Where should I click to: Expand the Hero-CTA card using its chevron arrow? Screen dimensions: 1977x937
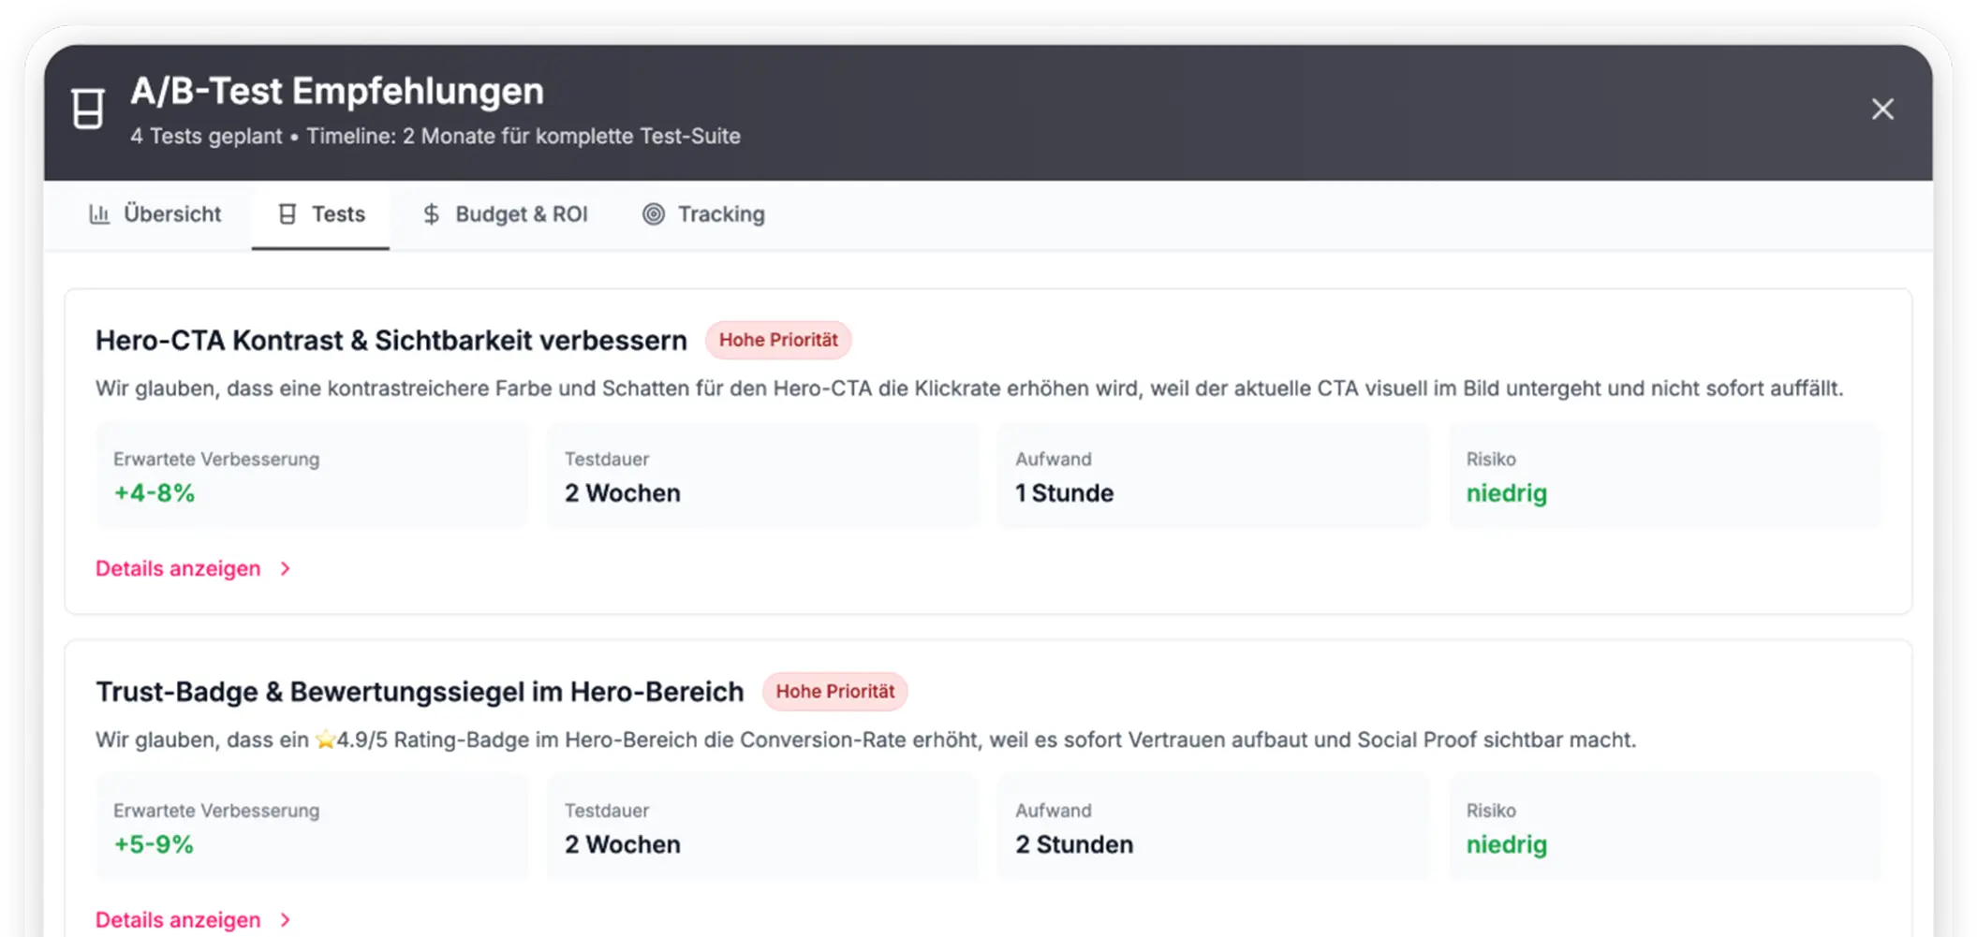[x=286, y=569]
